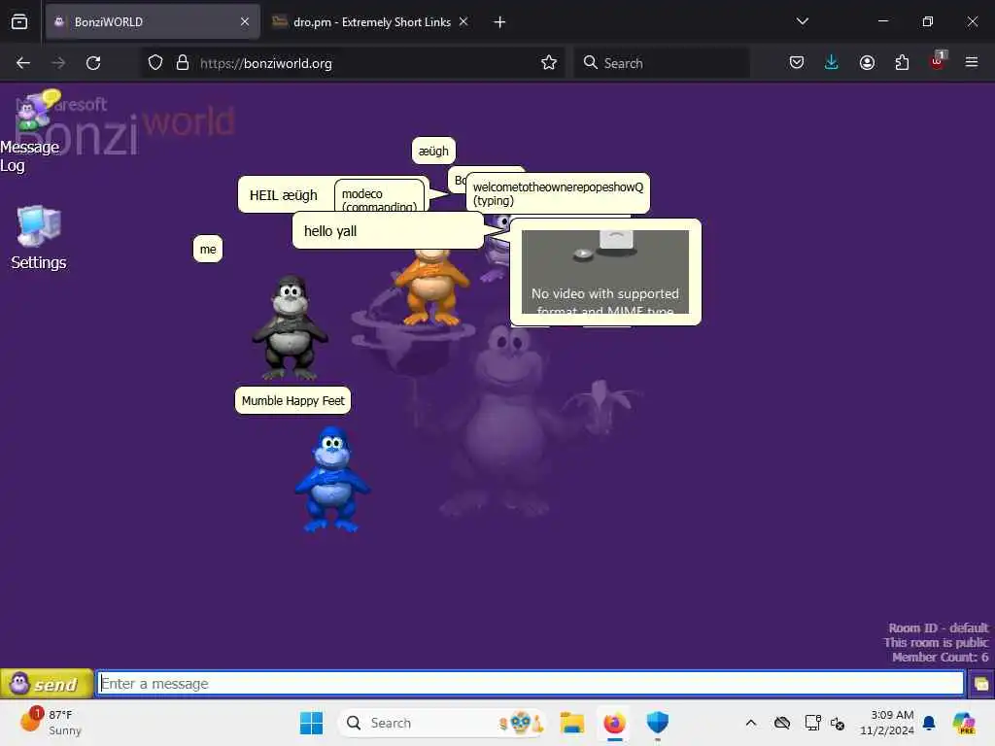This screenshot has width=995, height=746.
Task: Click the muted volume tray icon
Action: 838,723
